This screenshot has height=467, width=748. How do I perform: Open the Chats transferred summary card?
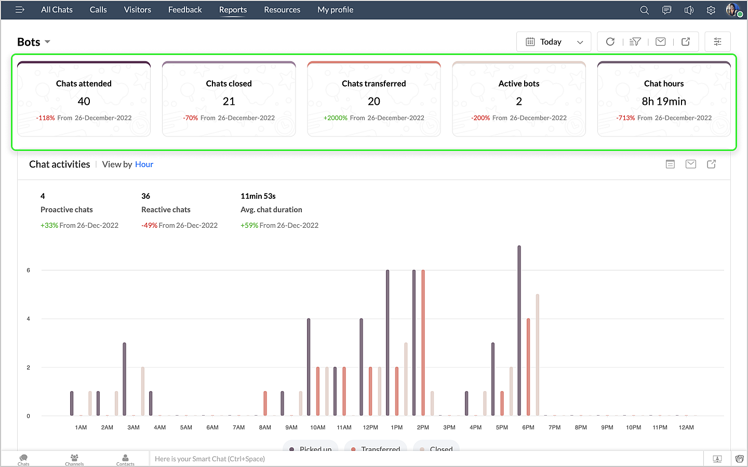pyautogui.click(x=373, y=99)
